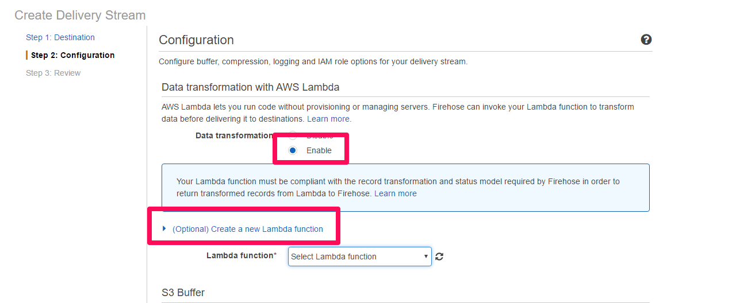Click the help question mark icon
The height and width of the screenshot is (303, 736).
(x=646, y=40)
